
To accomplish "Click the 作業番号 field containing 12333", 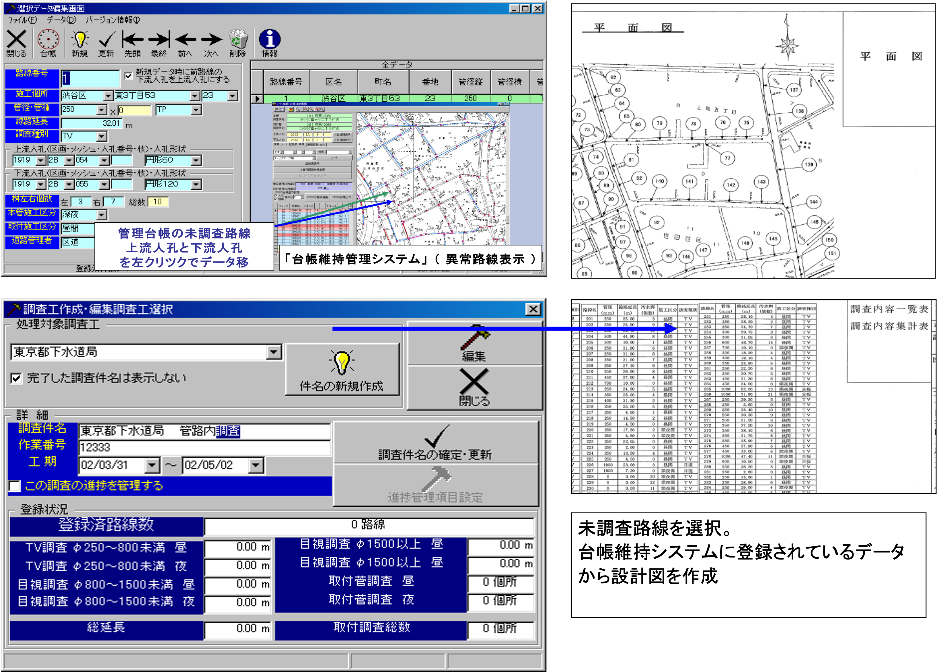I will click(204, 448).
